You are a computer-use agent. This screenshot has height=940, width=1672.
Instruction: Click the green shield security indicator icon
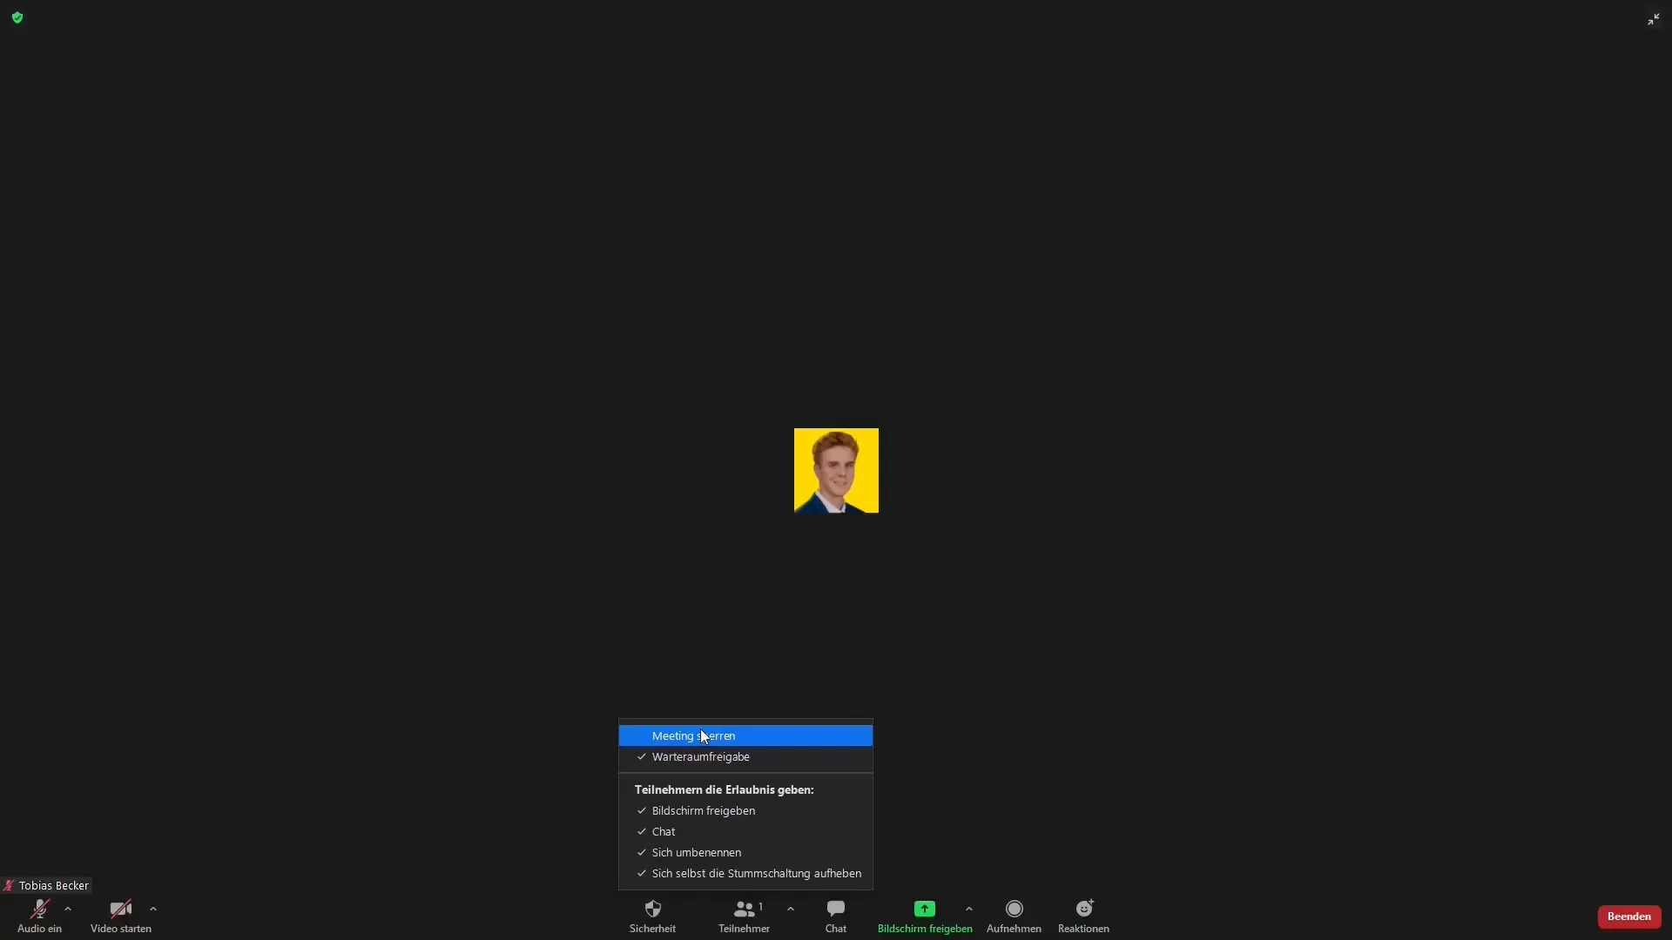tap(17, 16)
